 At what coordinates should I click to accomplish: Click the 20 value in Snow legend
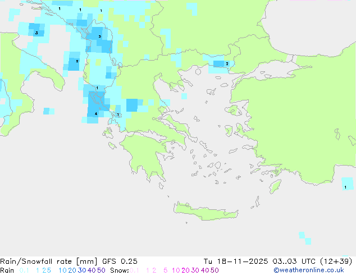click(185, 271)
